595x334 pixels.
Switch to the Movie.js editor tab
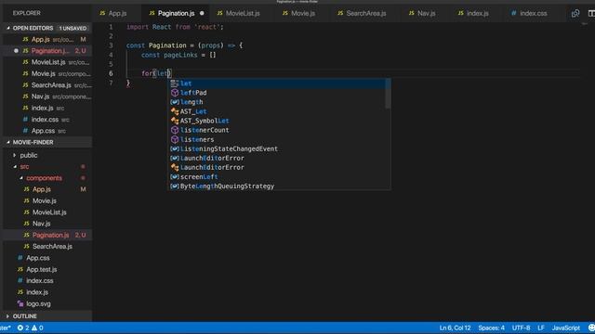point(298,13)
